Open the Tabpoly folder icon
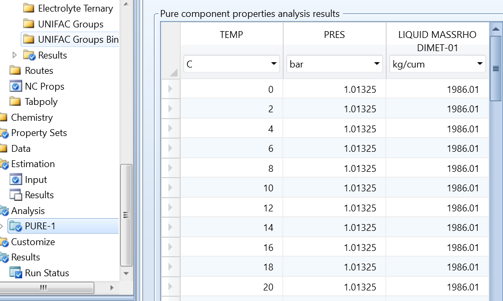Image resolution: width=503 pixels, height=301 pixels. click(x=15, y=102)
